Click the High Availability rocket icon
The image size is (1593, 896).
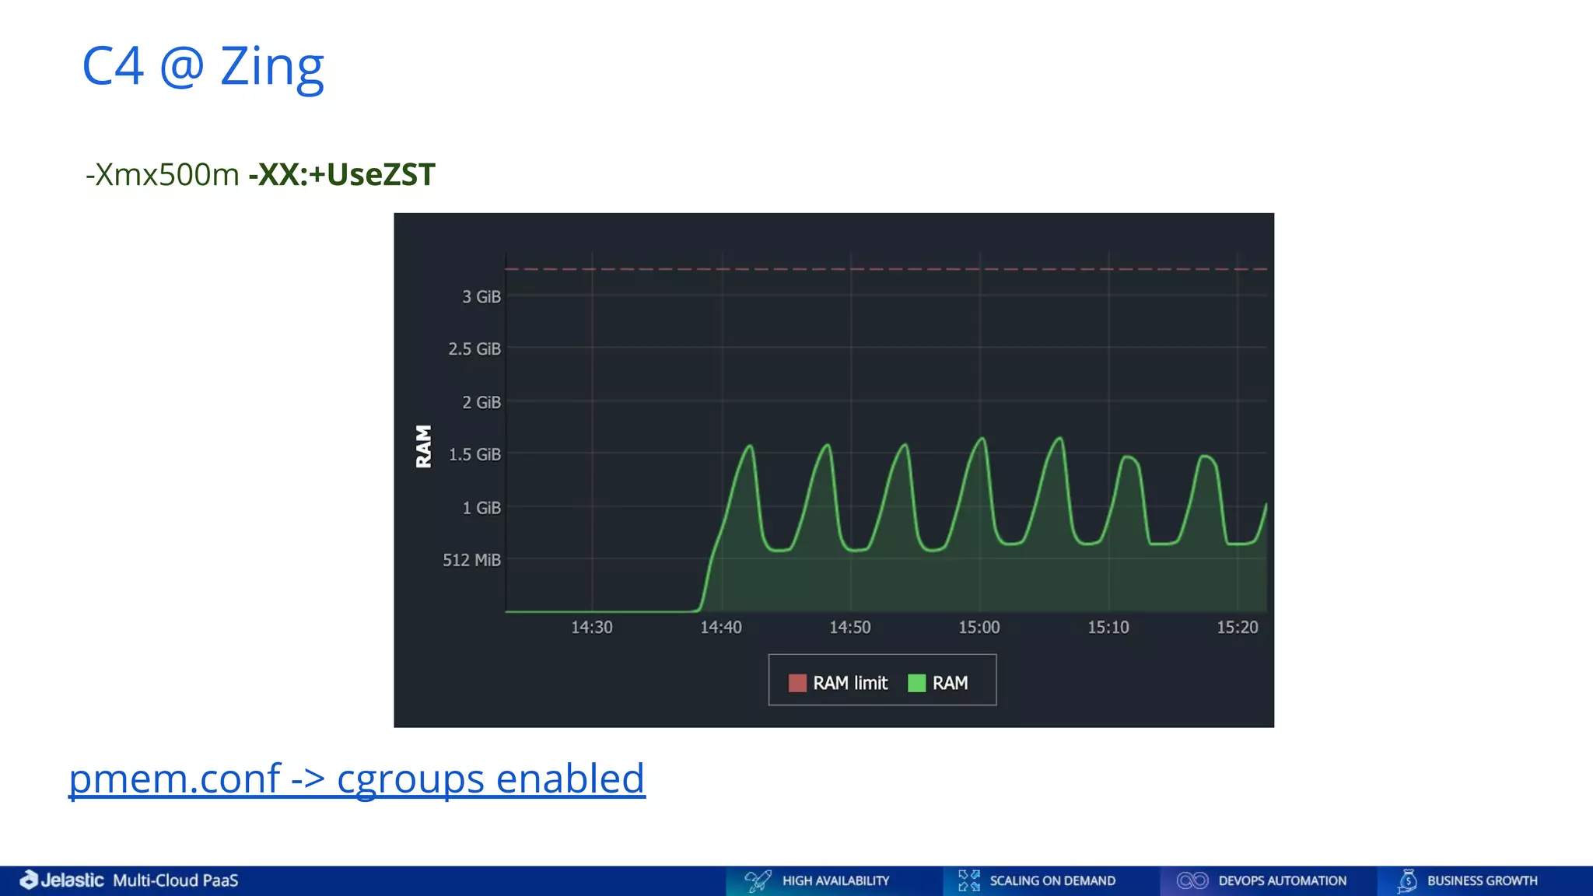coord(758,880)
